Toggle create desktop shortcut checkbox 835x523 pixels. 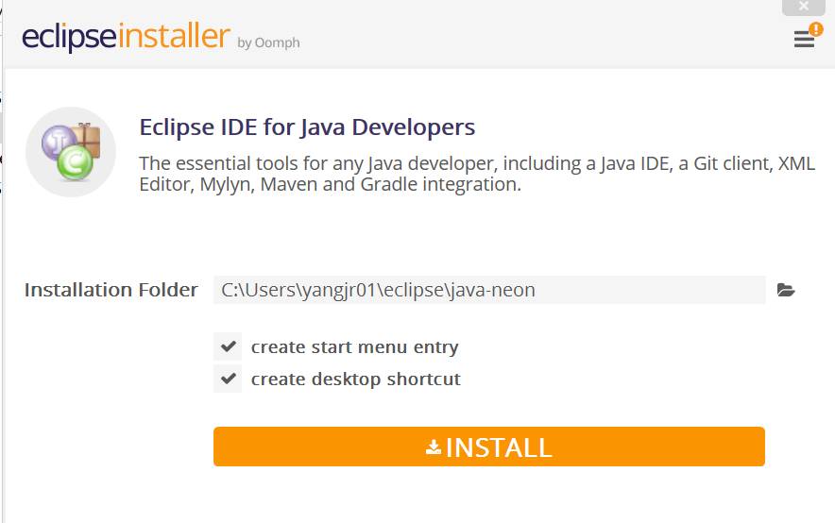click(228, 379)
